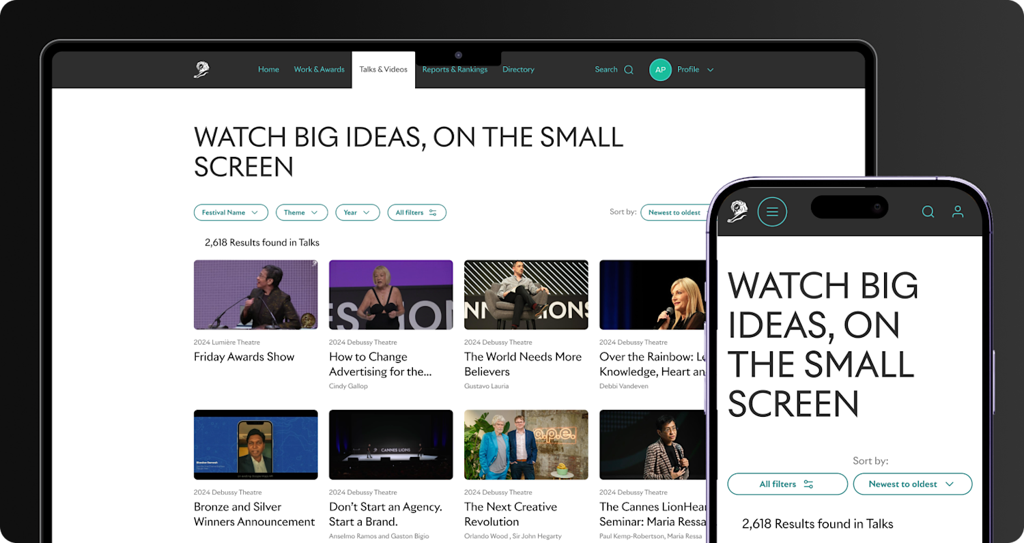Select the Talks & Videos tab

[383, 70]
